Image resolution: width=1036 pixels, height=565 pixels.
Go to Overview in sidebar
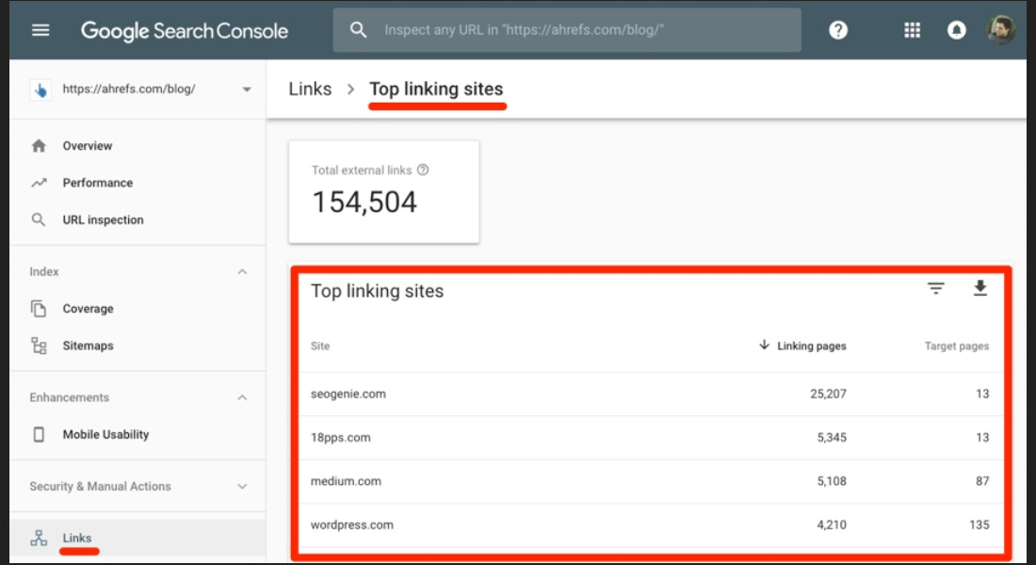point(138,146)
